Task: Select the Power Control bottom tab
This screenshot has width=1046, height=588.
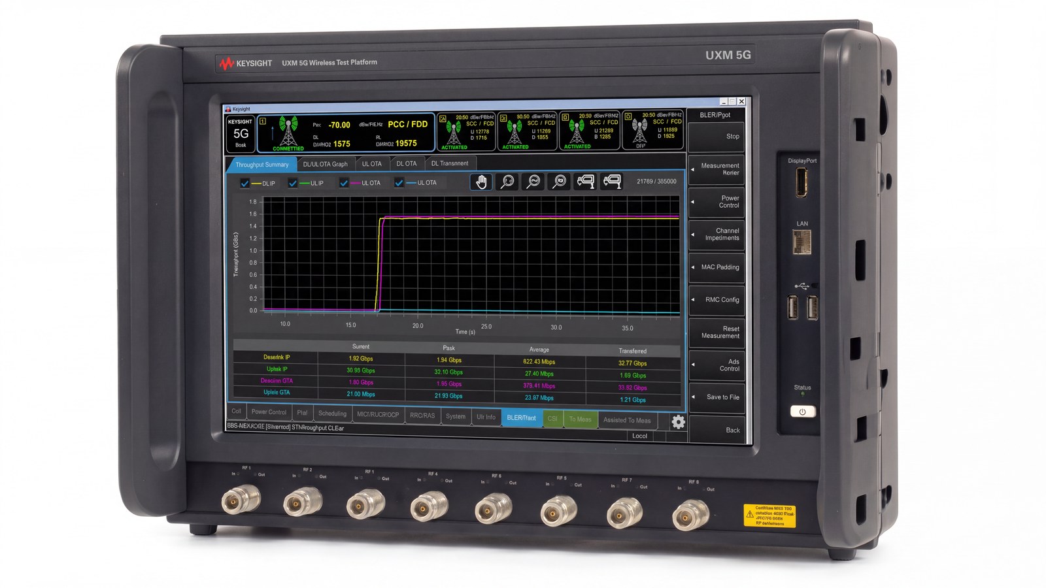Action: (269, 412)
